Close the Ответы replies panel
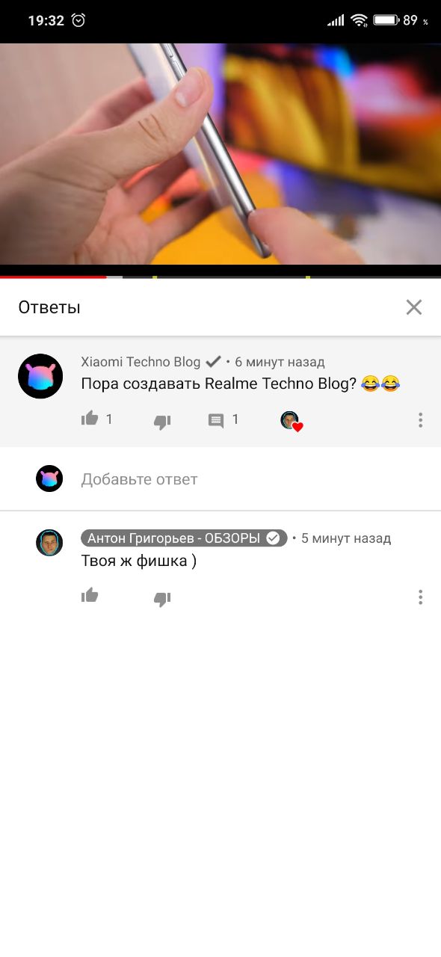441x957 pixels. coord(414,307)
